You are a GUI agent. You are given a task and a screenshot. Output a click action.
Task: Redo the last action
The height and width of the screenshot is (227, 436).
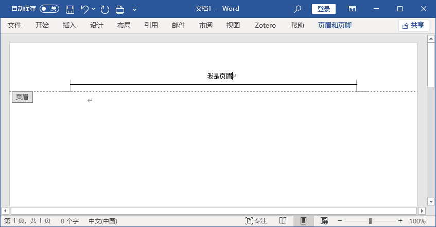click(x=105, y=9)
